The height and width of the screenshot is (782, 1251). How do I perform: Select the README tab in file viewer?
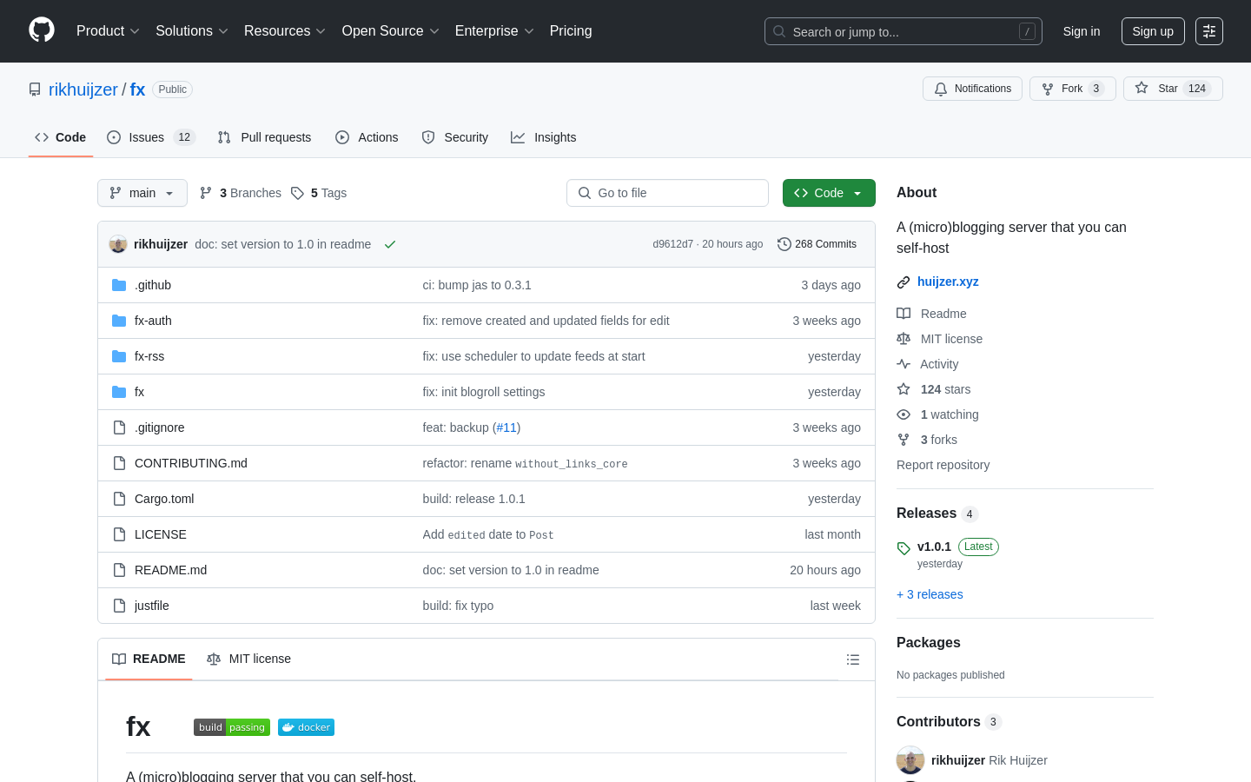(149, 659)
